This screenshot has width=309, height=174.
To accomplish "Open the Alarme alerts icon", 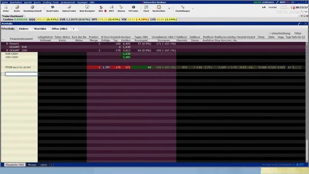I will (121, 9).
